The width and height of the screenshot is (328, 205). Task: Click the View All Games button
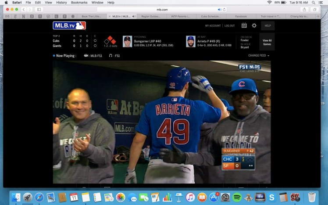point(267,42)
